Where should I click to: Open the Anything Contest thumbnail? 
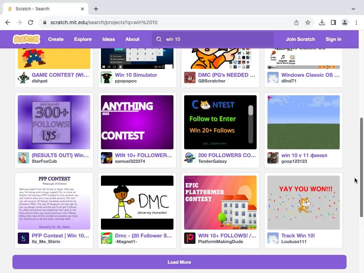pyautogui.click(x=137, y=122)
